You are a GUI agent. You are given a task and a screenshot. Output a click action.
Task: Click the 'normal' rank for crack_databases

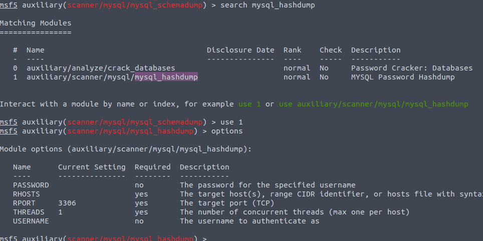[297, 68]
